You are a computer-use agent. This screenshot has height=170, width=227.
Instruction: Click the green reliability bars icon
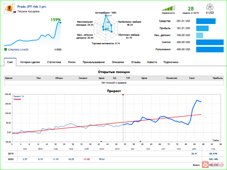[168, 8]
